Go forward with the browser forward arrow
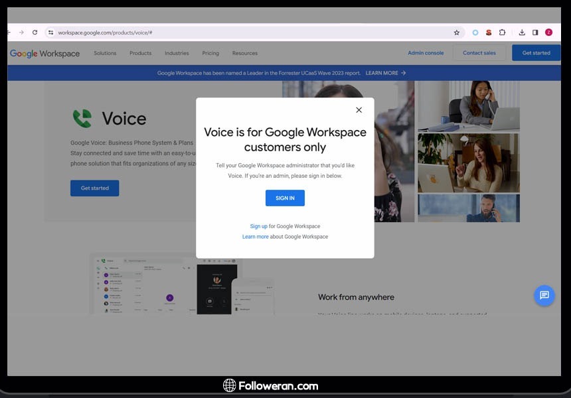 (21, 33)
